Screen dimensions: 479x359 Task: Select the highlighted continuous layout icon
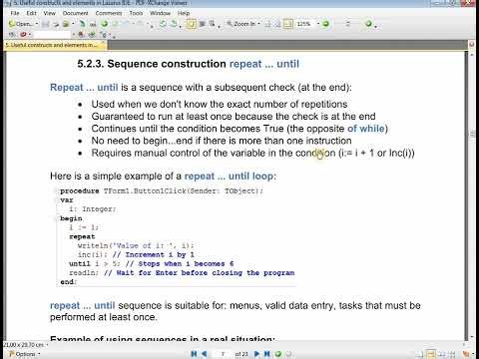tap(431, 354)
